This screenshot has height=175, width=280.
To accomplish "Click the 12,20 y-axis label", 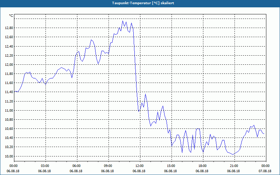I will click(x=9, y=55).
